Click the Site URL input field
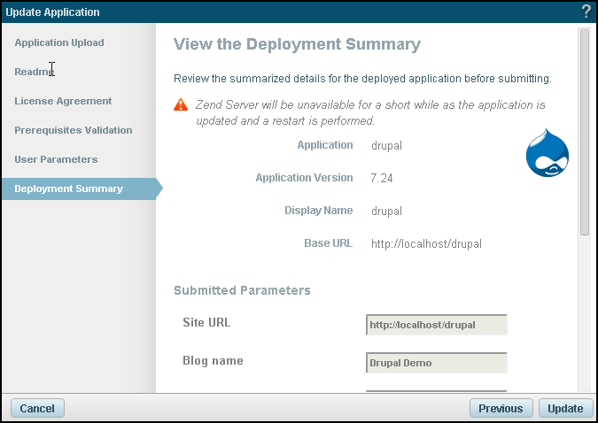The image size is (598, 423). tap(436, 325)
